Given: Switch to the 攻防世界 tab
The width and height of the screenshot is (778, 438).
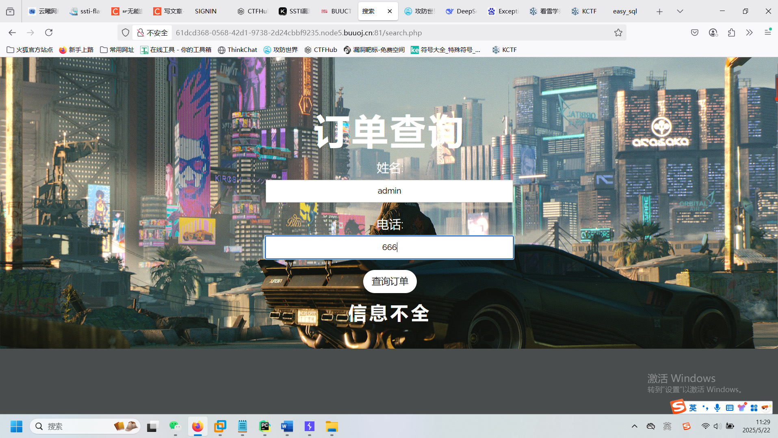Looking at the screenshot, I should click(x=420, y=11).
